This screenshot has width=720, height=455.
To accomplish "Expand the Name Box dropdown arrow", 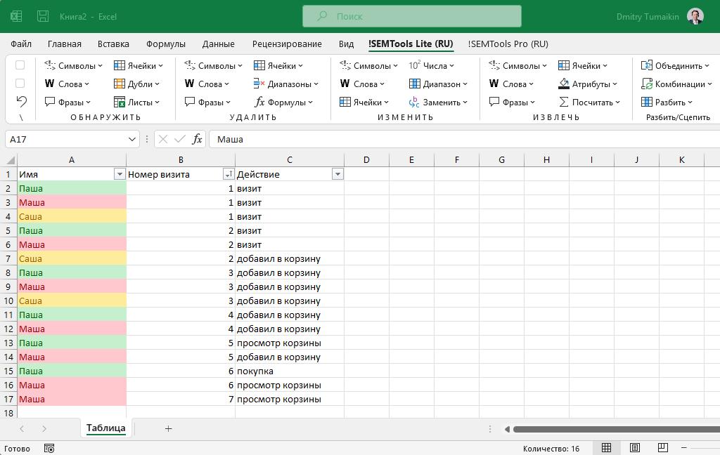I will [x=131, y=139].
